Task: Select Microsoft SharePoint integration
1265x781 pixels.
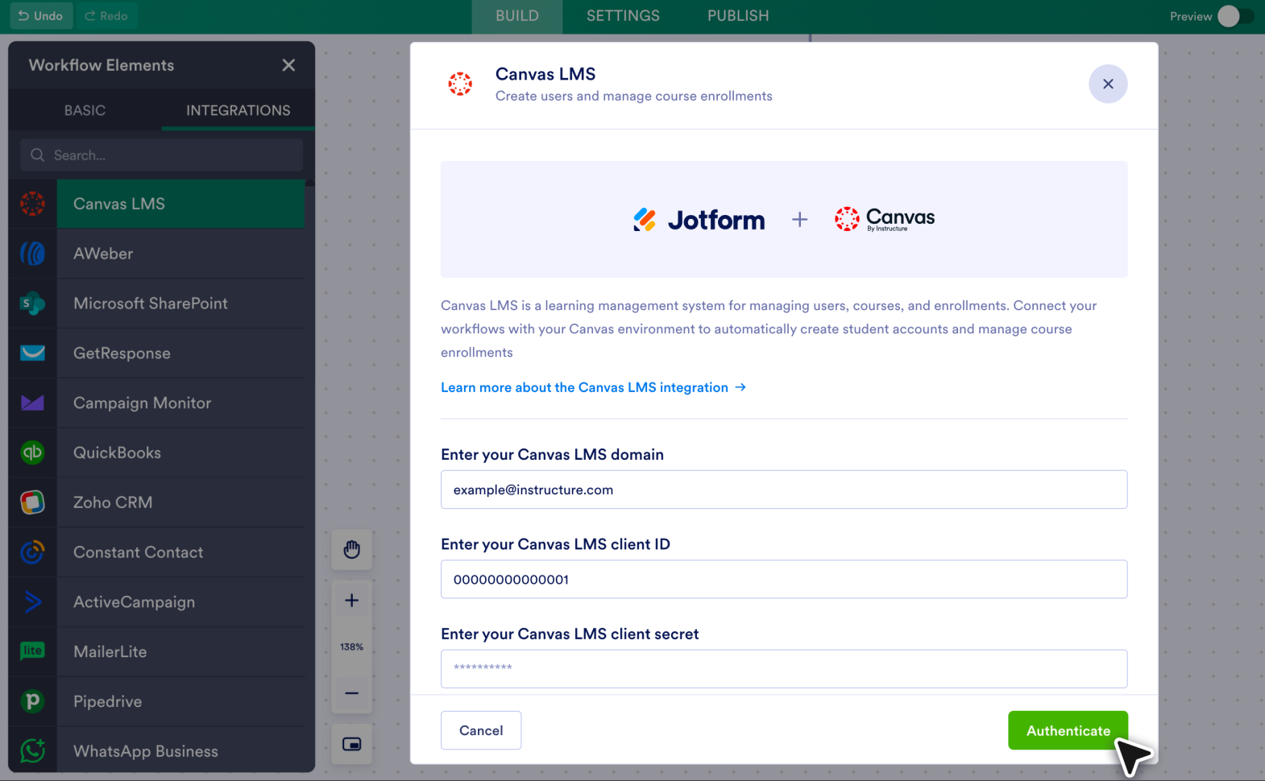Action: coord(180,304)
